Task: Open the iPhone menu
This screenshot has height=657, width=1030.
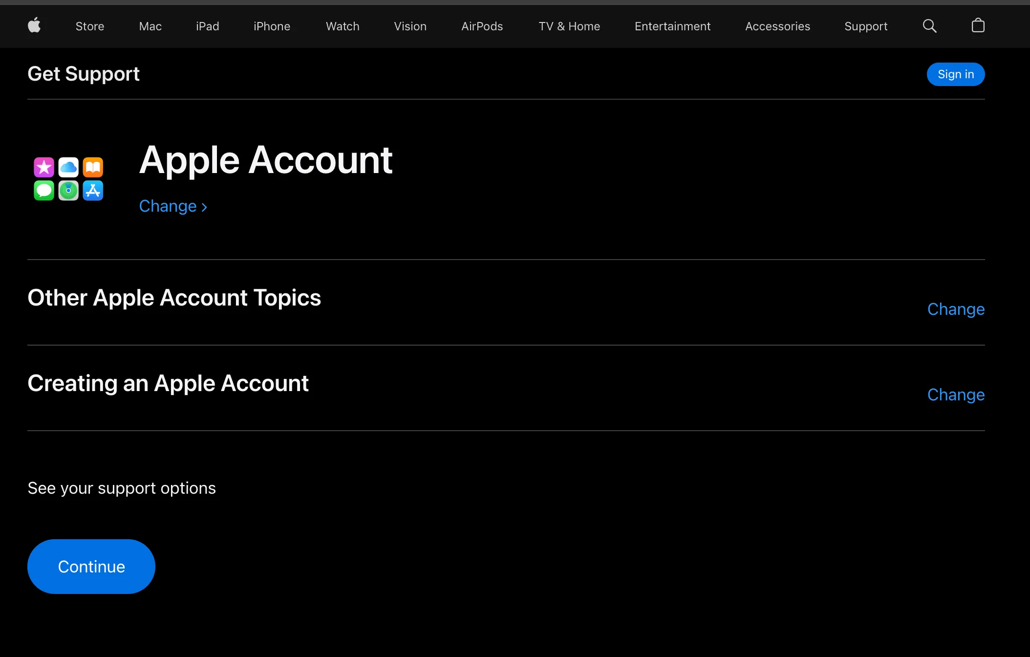Action: coord(272,26)
